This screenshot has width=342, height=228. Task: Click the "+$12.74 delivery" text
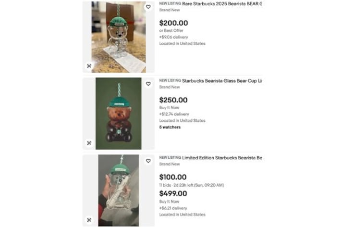[x=174, y=114]
